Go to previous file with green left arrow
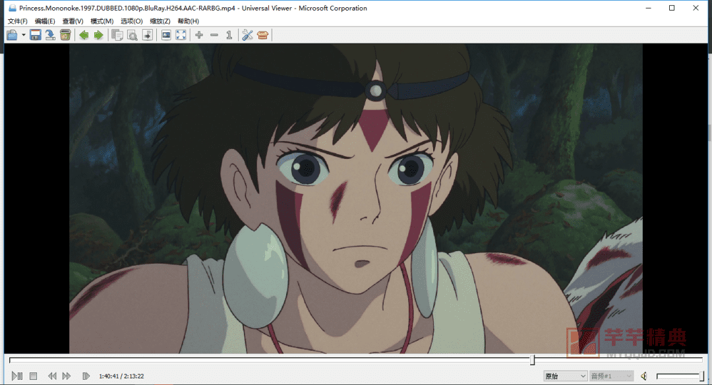The width and height of the screenshot is (712, 385). 84,35
